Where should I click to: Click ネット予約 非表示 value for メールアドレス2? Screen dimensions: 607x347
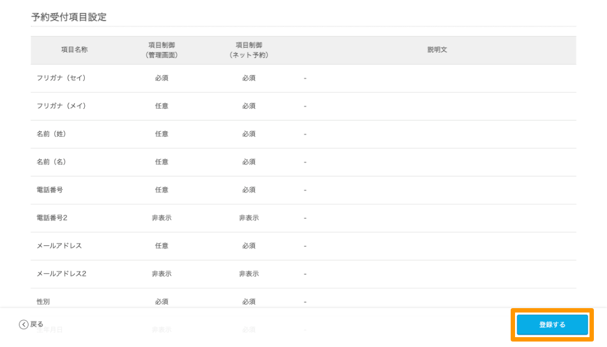pyautogui.click(x=249, y=274)
